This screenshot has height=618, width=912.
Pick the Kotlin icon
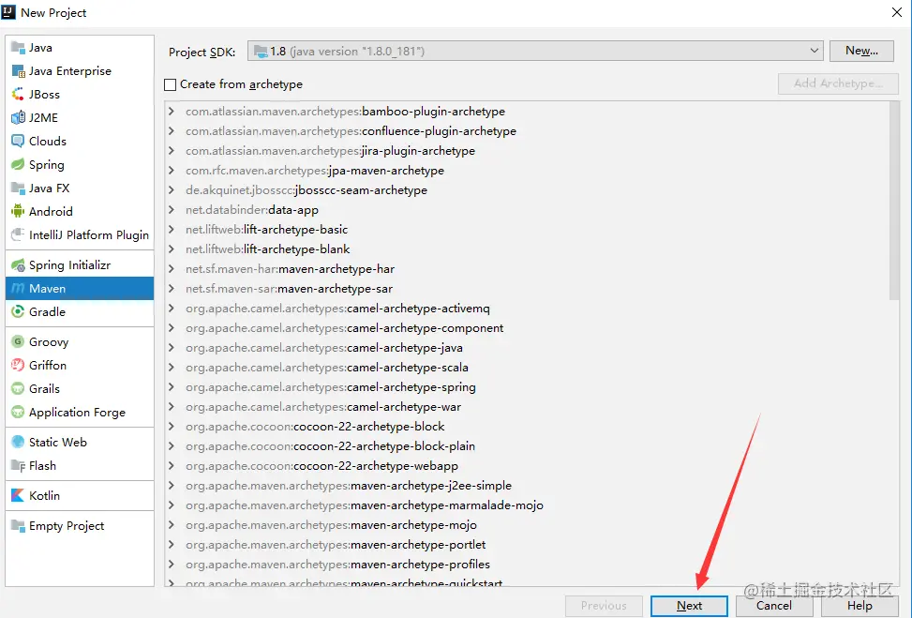click(x=18, y=496)
